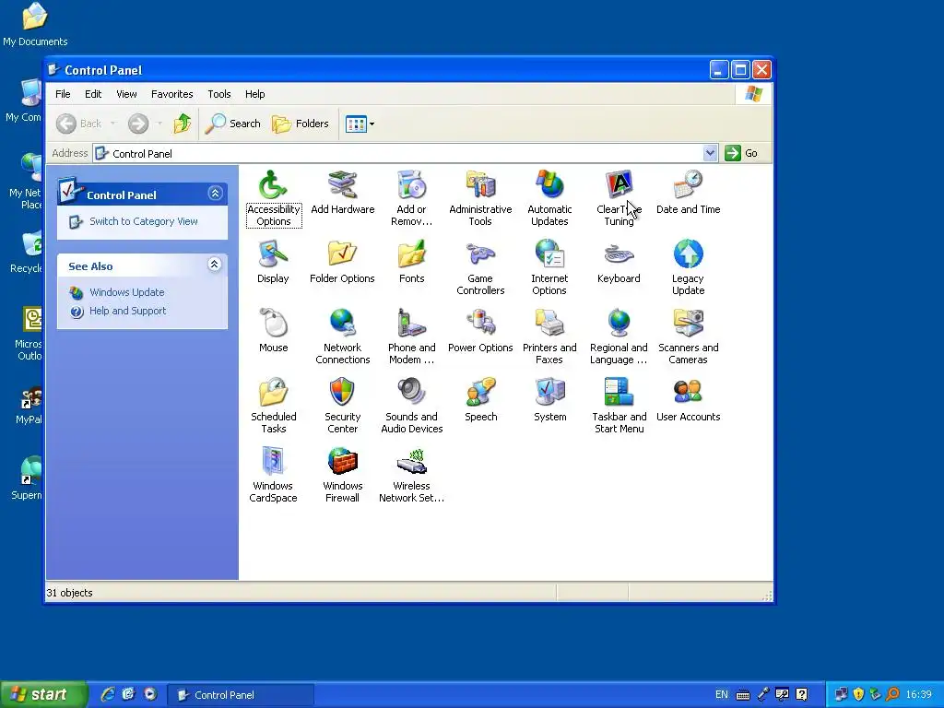Viewport: 944px width, 708px height.
Task: Open the View menu
Action: tap(126, 94)
